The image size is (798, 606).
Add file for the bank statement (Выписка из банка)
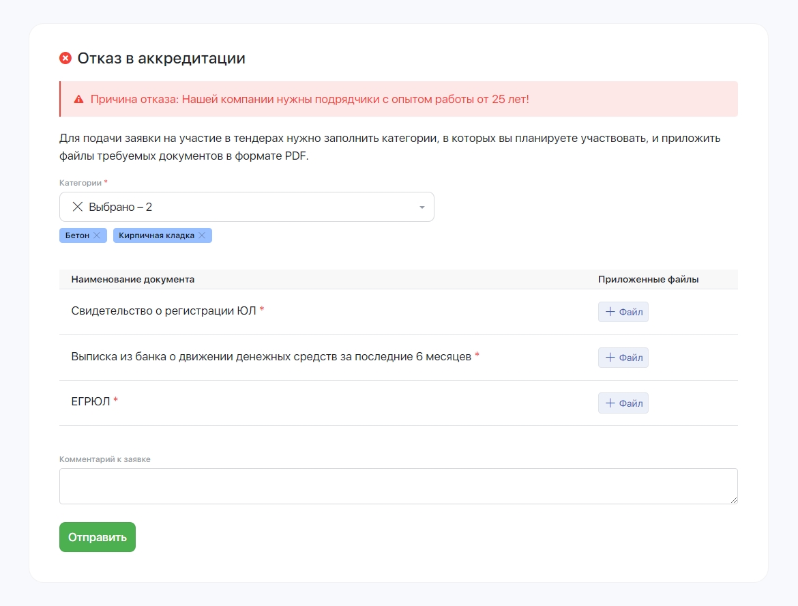click(623, 358)
